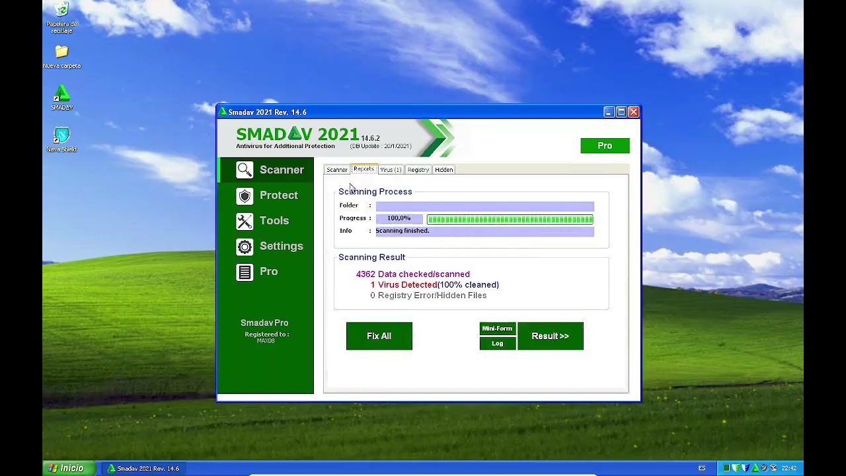Viewport: 846px width, 476px height.
Task: Select the Nova Shield desktop shortcut
Action: click(x=61, y=140)
